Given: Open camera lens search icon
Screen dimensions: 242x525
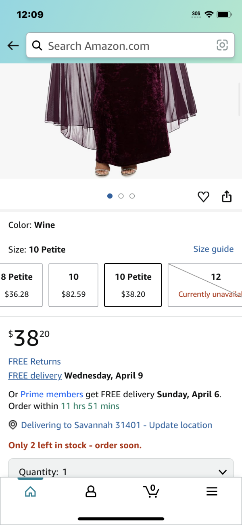Looking at the screenshot, I should [x=222, y=45].
